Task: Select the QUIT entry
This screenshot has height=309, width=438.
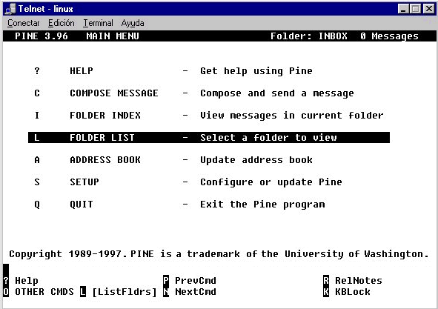Action: 82,205
